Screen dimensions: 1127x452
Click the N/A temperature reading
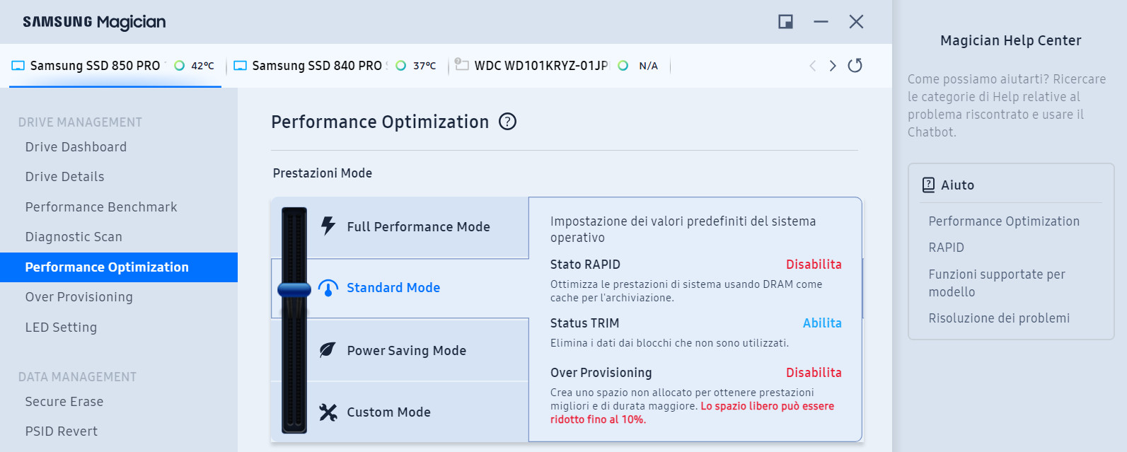[648, 66]
